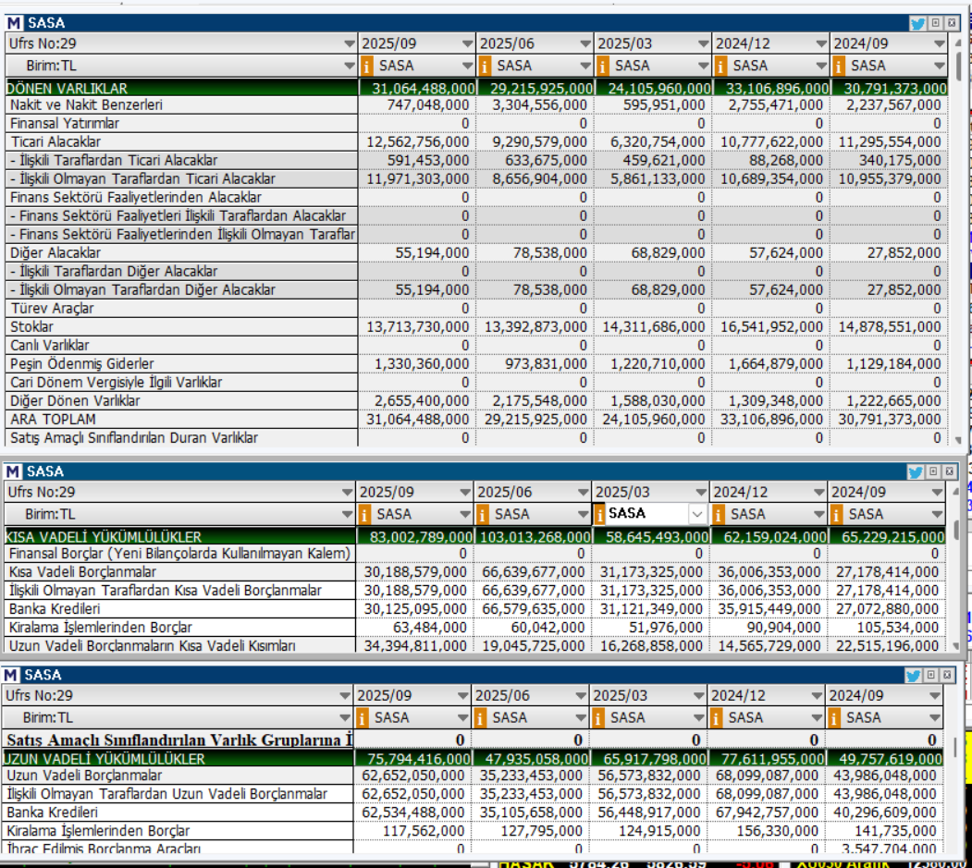The width and height of the screenshot is (972, 868).
Task: Click orange info icon under 2024/12 in top window
Action: pyautogui.click(x=720, y=66)
